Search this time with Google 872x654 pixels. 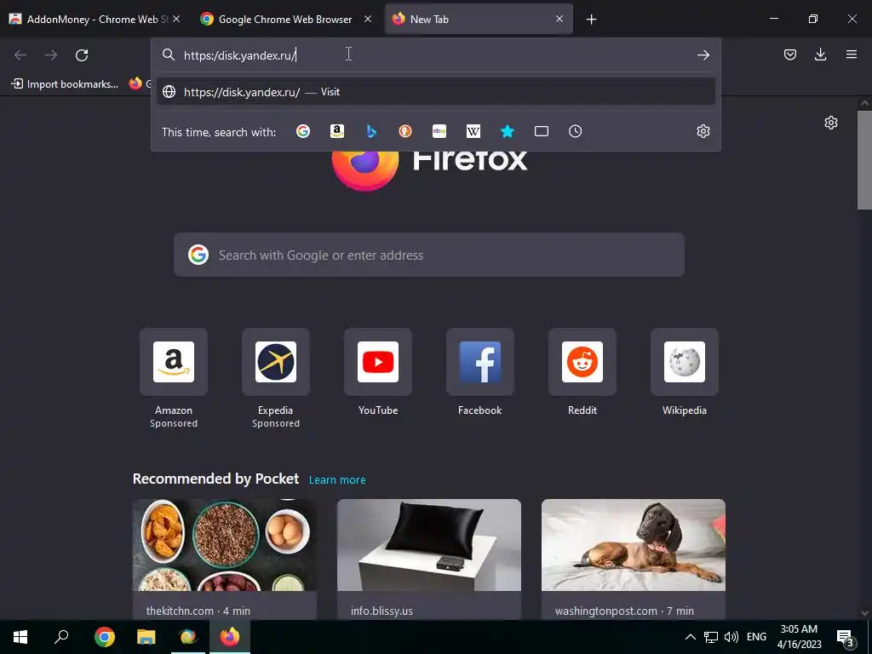pos(303,131)
